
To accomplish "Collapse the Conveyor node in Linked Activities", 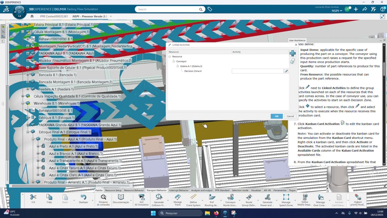I will [174, 61].
